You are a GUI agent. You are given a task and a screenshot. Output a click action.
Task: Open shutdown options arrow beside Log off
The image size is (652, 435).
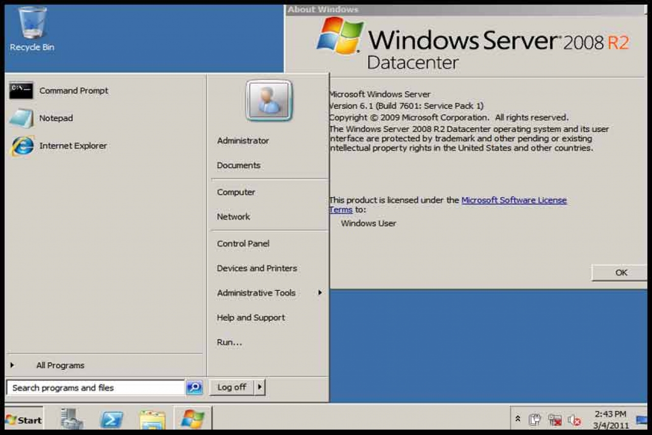pos(260,388)
